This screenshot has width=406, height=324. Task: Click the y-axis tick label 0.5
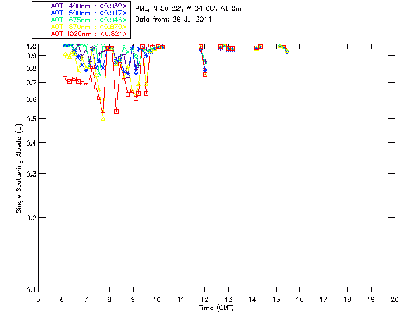pyautogui.click(x=31, y=119)
